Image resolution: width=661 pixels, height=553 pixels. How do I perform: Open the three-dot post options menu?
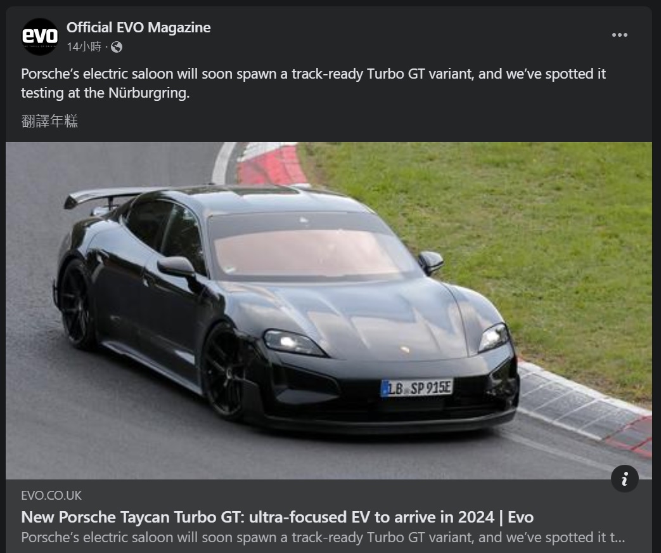619,35
